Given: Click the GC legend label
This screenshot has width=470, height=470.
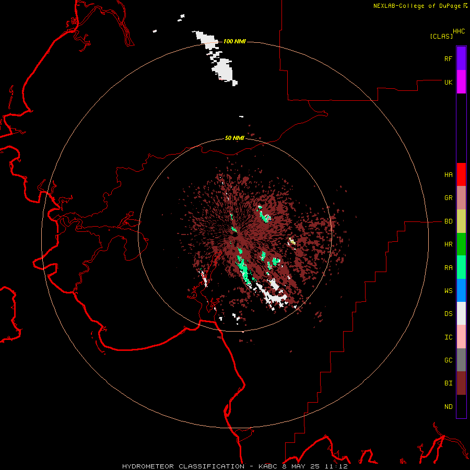Looking at the screenshot, I should (448, 360).
